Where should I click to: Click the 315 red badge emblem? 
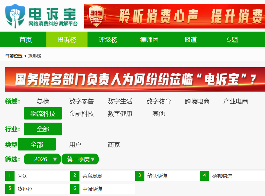coord(96,16)
